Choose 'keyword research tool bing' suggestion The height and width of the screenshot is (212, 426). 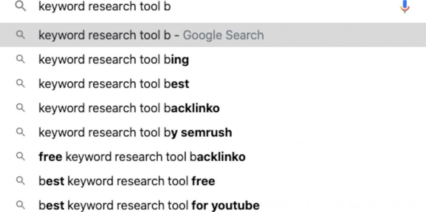click(x=213, y=59)
